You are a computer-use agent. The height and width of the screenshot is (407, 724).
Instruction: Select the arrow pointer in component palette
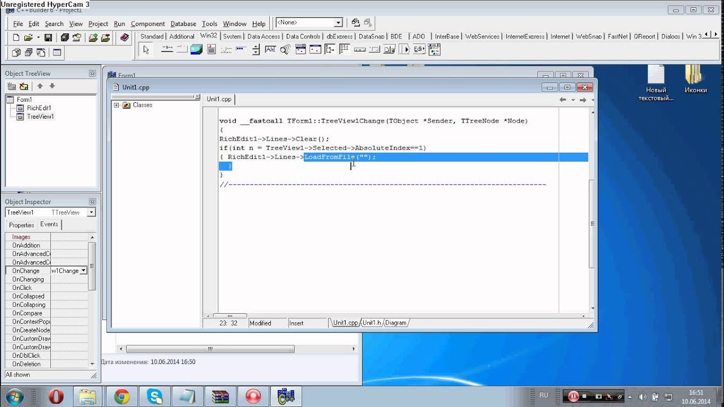coord(146,50)
